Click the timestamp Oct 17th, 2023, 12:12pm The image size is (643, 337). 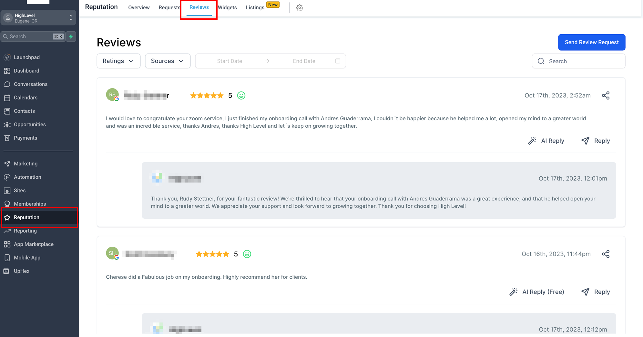(x=573, y=330)
